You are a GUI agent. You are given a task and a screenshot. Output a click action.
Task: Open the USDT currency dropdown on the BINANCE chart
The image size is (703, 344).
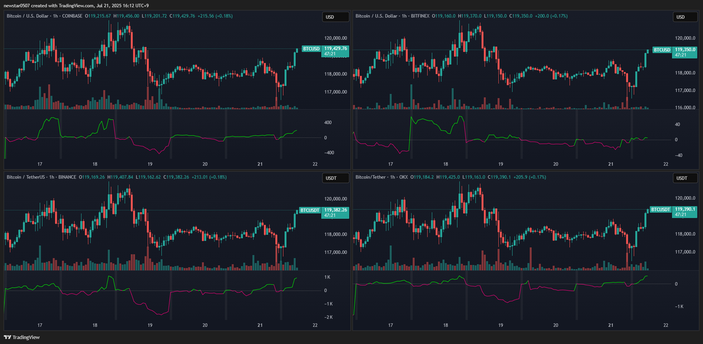tap(336, 178)
